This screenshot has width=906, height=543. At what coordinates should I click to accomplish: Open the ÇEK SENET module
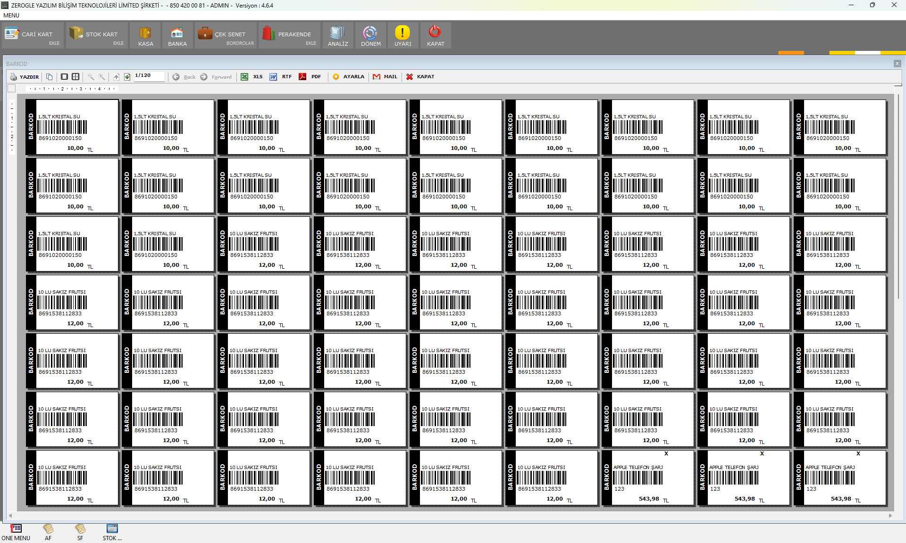coord(226,34)
